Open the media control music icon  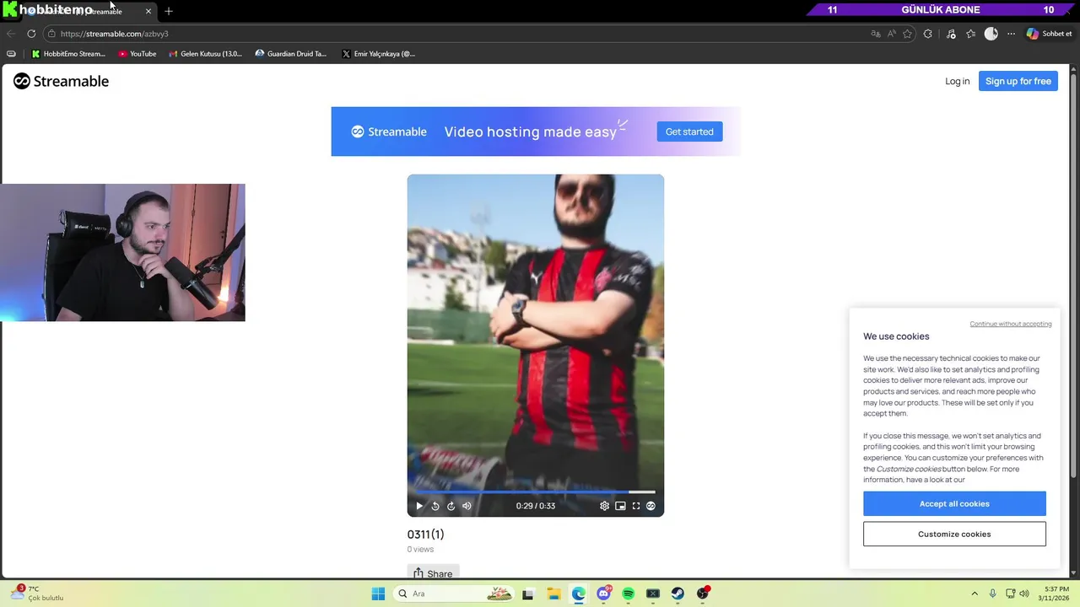tap(951, 34)
